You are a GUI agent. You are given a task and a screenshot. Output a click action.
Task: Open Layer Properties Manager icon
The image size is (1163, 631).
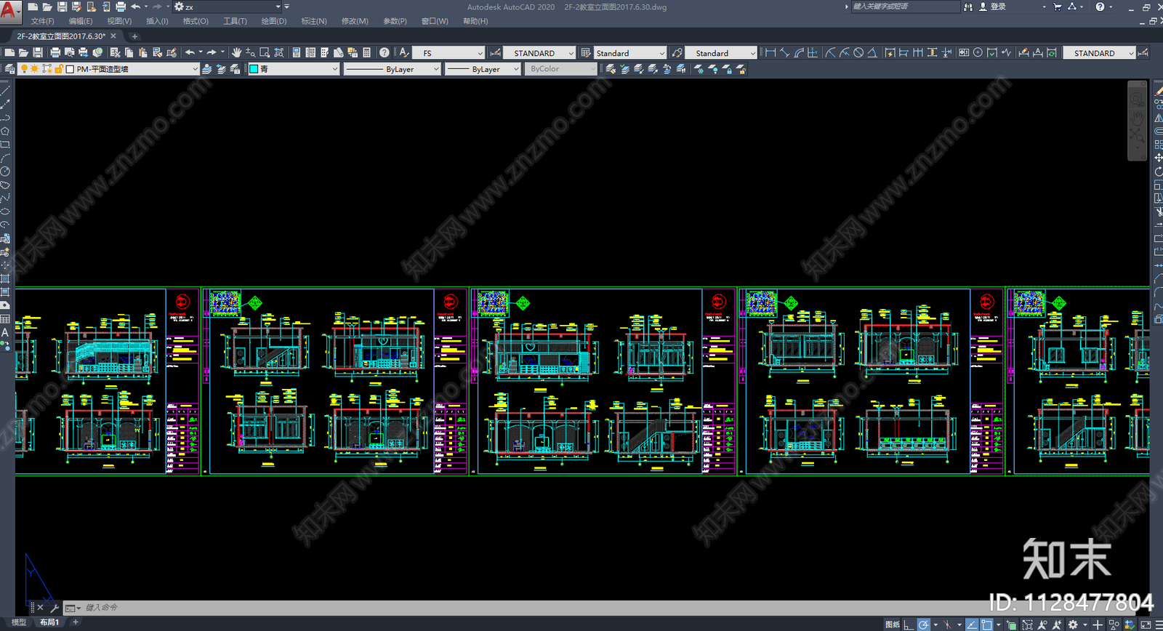9,69
